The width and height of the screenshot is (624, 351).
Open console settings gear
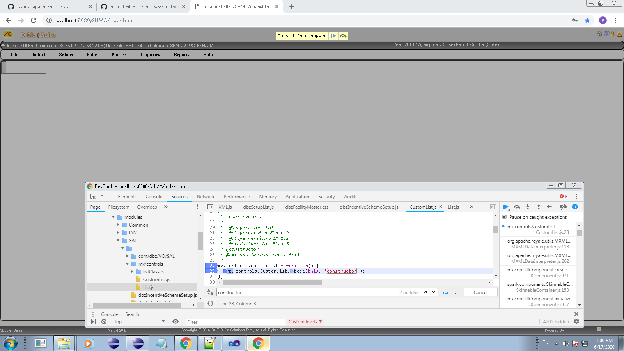pos(576,322)
